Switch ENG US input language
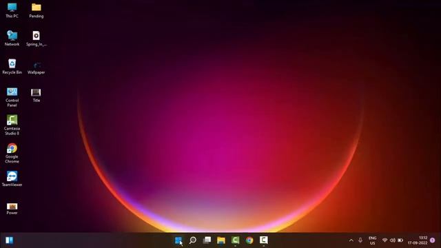 pos(372,240)
